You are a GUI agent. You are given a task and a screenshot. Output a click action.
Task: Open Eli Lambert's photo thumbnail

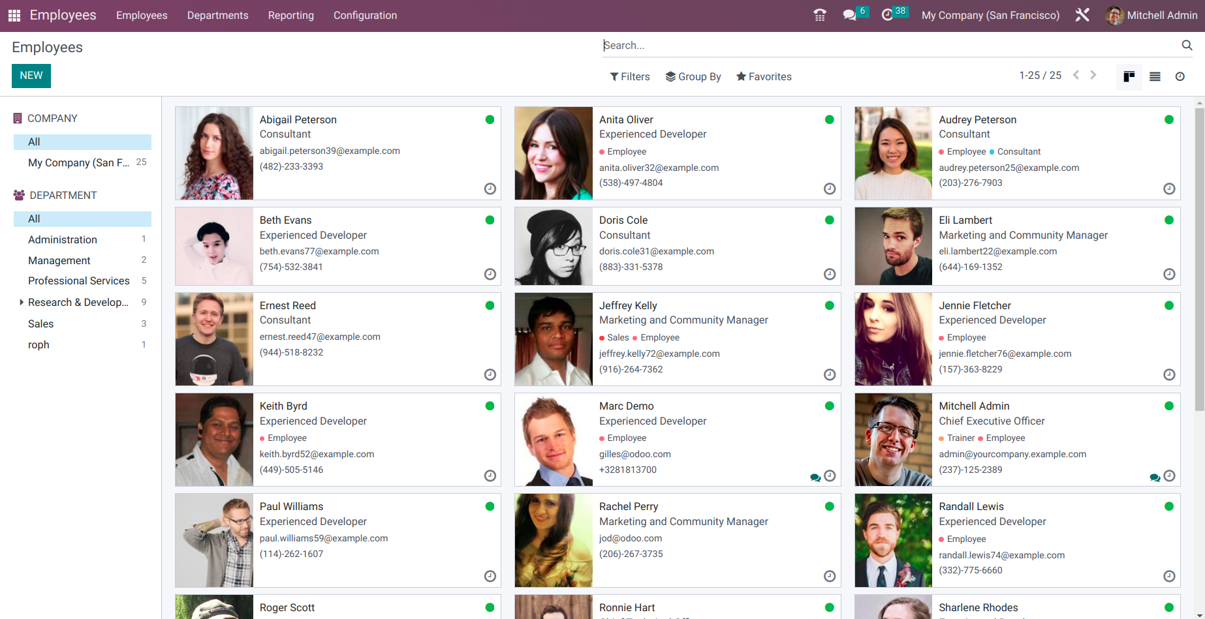coord(893,247)
